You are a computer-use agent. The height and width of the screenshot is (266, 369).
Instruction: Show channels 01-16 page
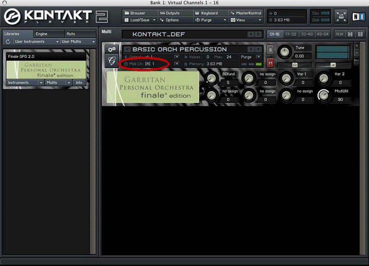[275, 35]
